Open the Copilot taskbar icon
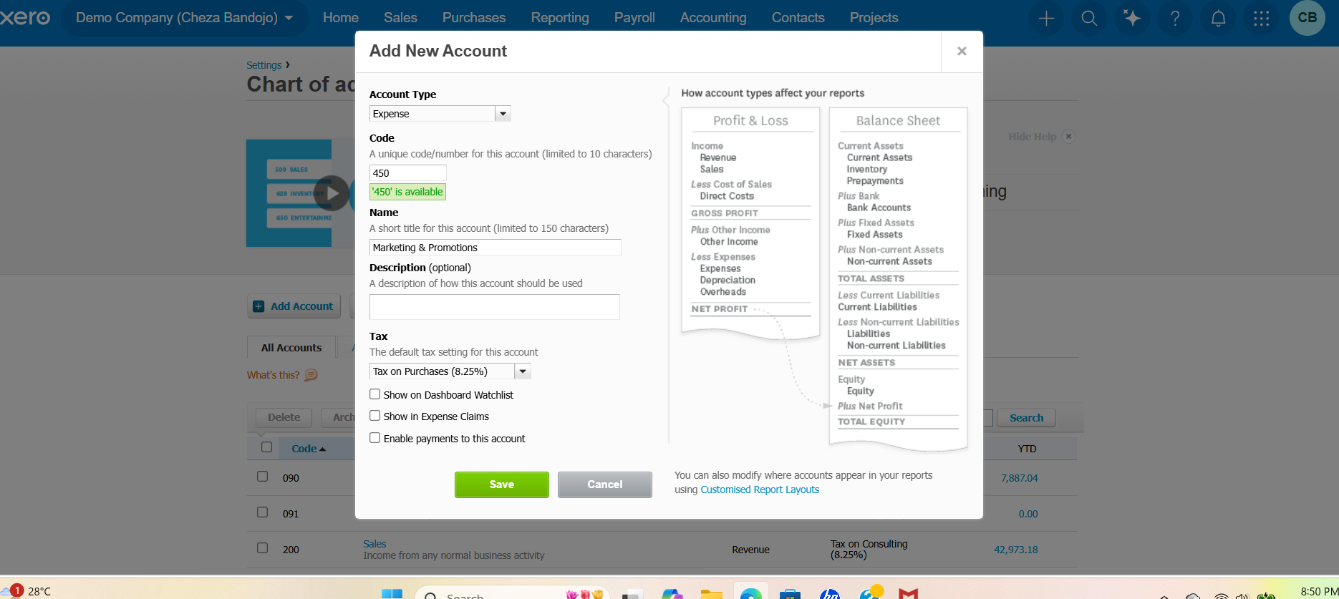Screen dimensions: 1339x599 click(672, 594)
